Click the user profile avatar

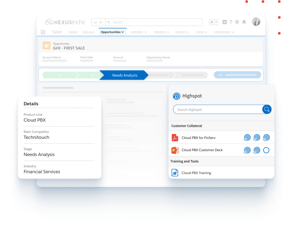click(256, 22)
